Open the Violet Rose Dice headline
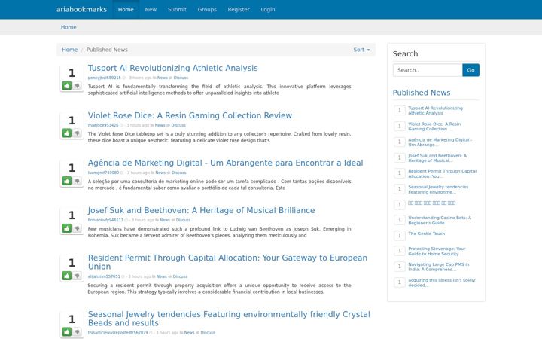The image size is (542, 339). click(190, 115)
